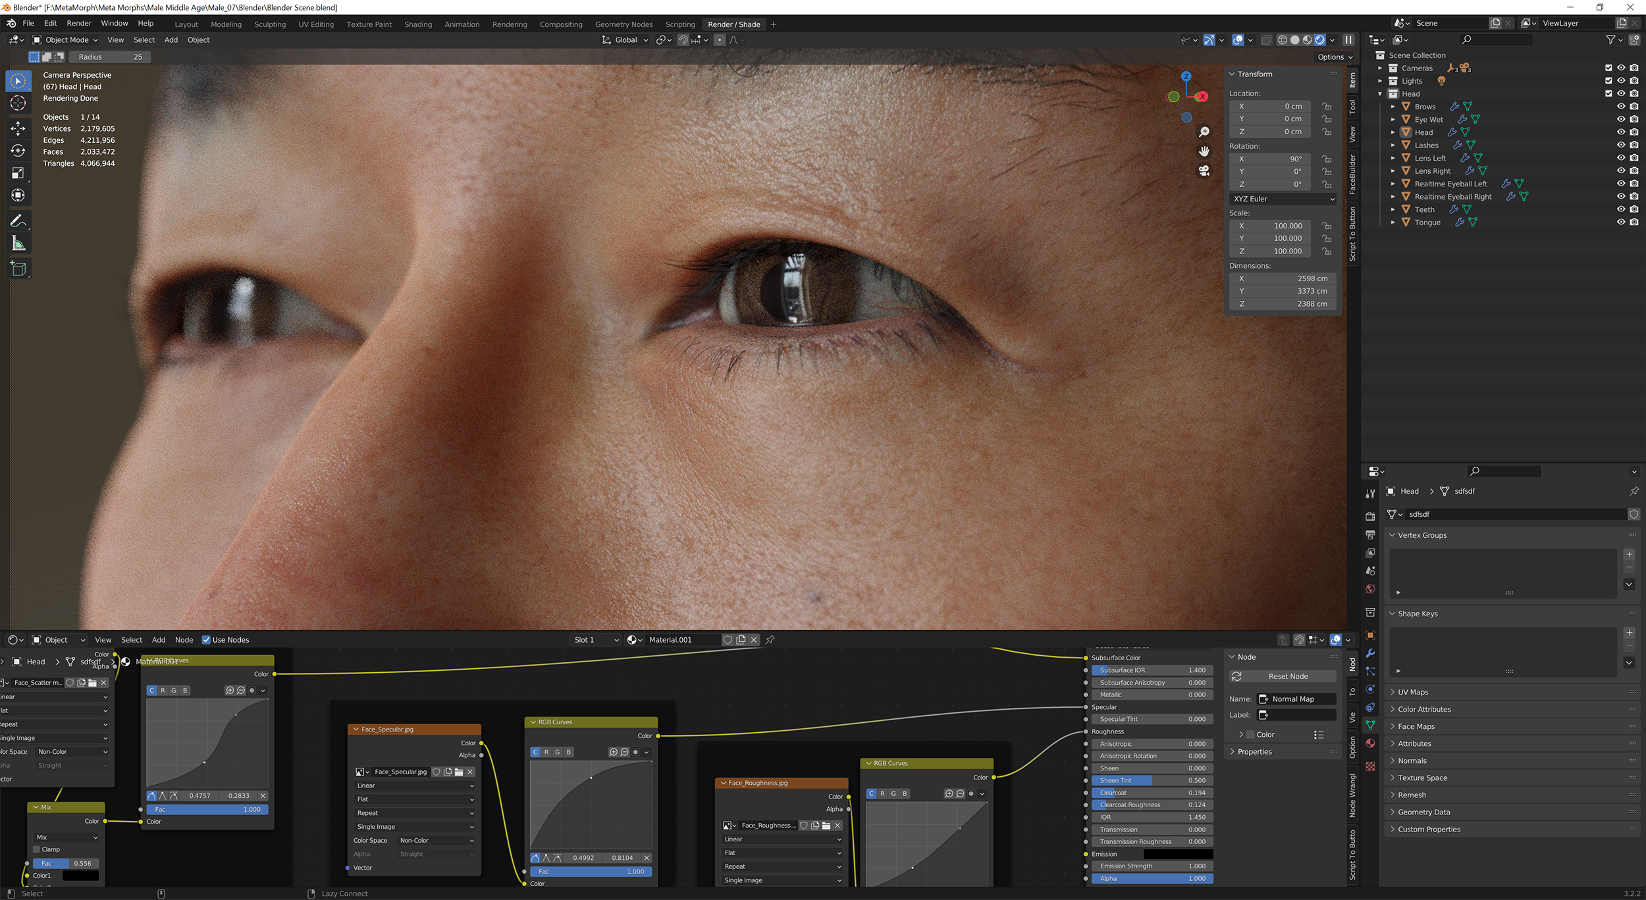Open Material properties tab icon

pos(1370,743)
